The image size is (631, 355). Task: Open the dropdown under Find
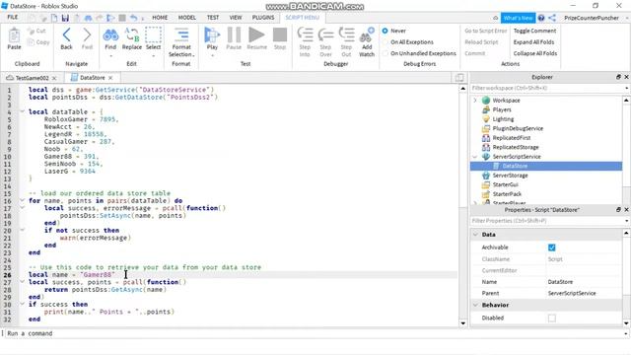pyautogui.click(x=110, y=55)
